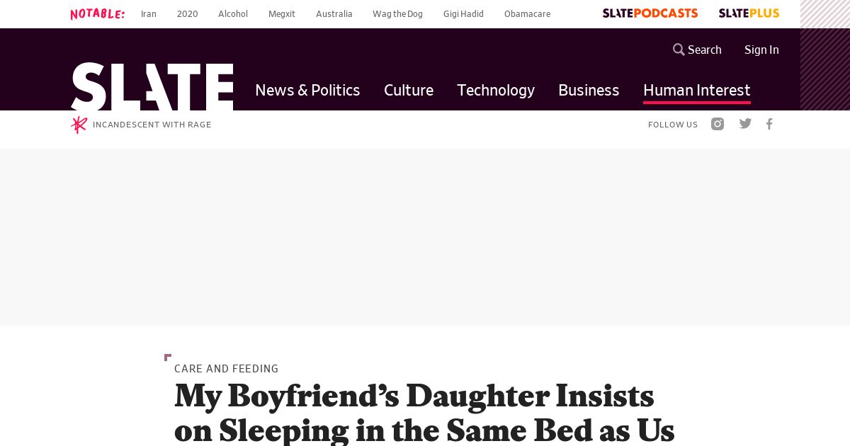Open Slate Plus logo link
Viewport: 850px width, 446px height.
coord(749,13)
